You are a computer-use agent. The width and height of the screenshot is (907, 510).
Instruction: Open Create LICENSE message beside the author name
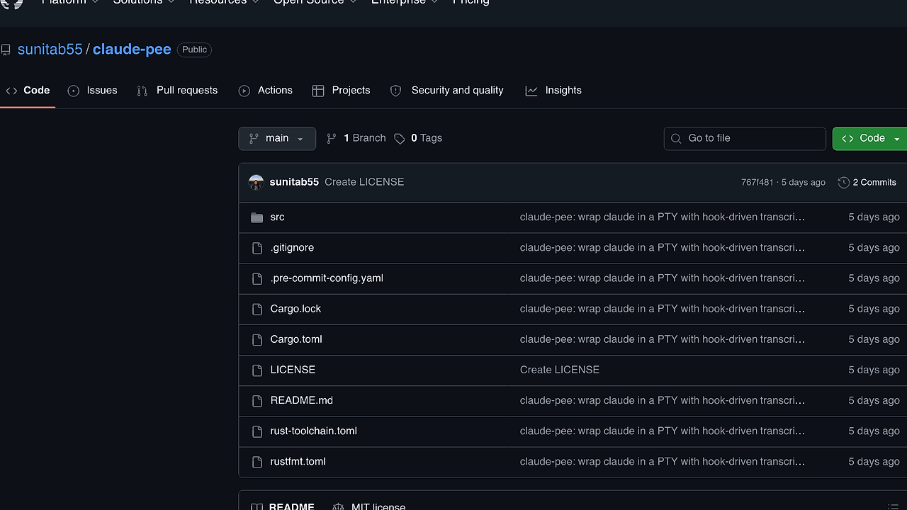tap(364, 182)
